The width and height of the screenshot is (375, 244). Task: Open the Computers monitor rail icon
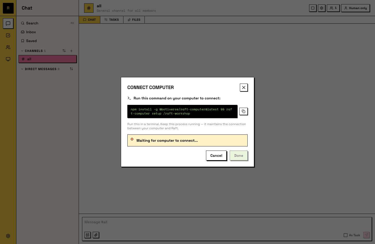click(x=8, y=59)
